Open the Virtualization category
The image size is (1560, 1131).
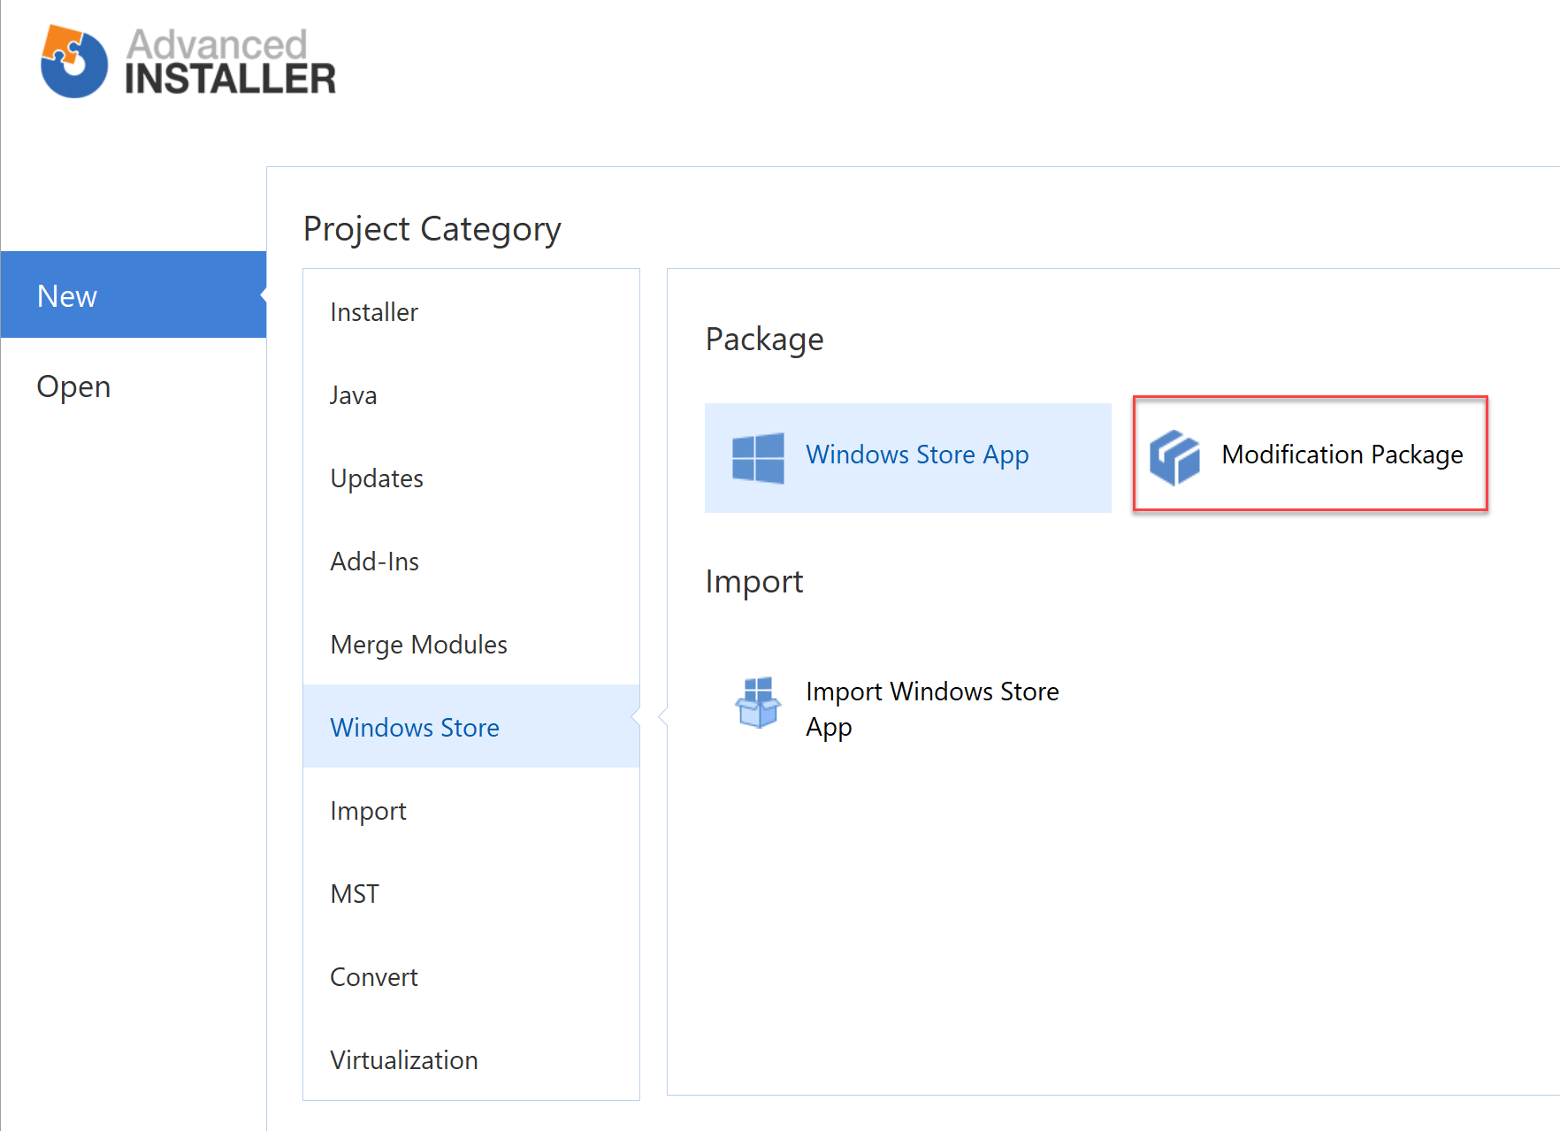(x=403, y=1059)
